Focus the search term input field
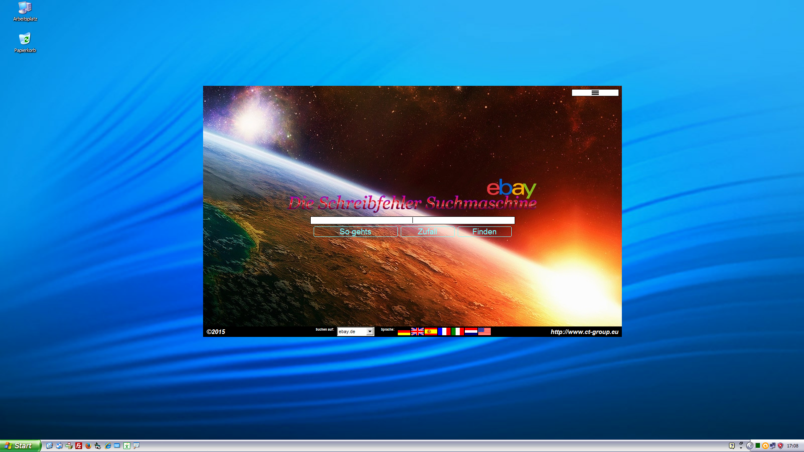804x452 pixels. pos(412,220)
